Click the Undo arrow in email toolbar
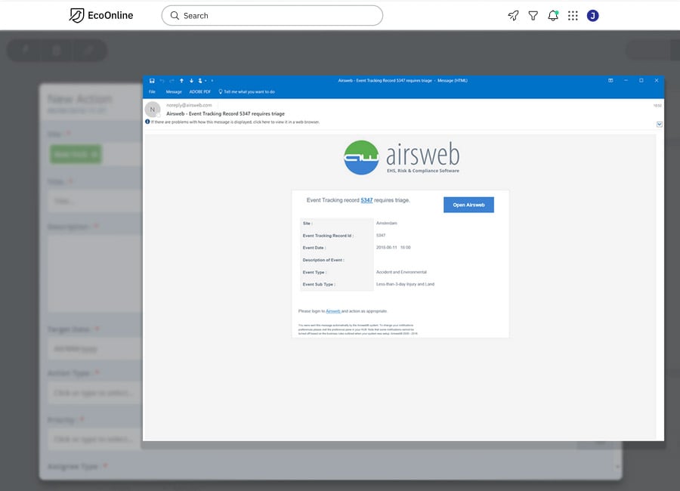The width and height of the screenshot is (680, 491). (x=162, y=81)
